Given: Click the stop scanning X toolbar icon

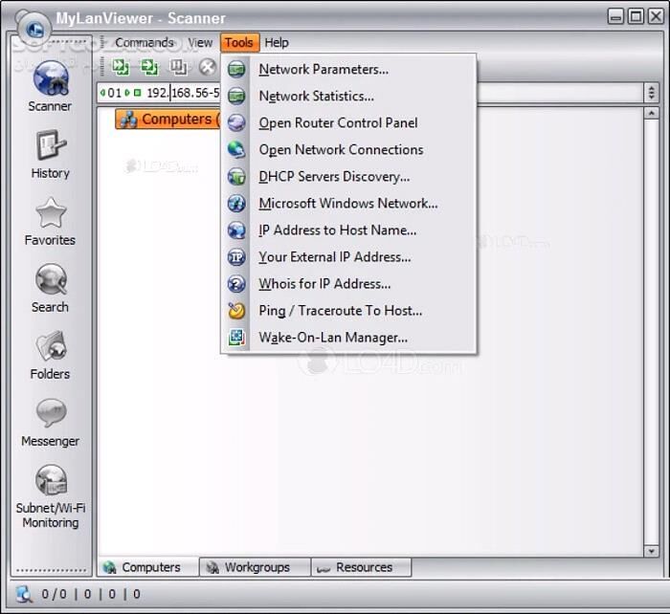Looking at the screenshot, I should pos(208,67).
